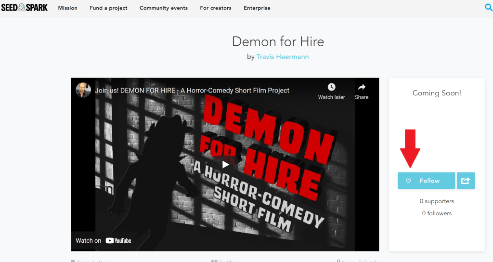Go to Fund a project
The image size is (493, 262).
pos(108,8)
